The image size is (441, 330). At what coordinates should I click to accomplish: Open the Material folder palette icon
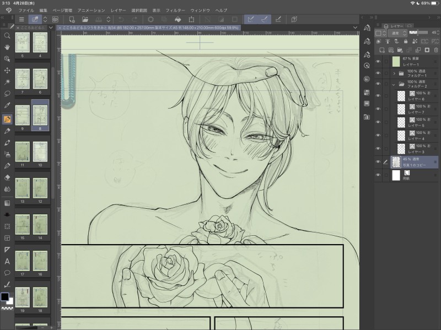click(x=367, y=117)
